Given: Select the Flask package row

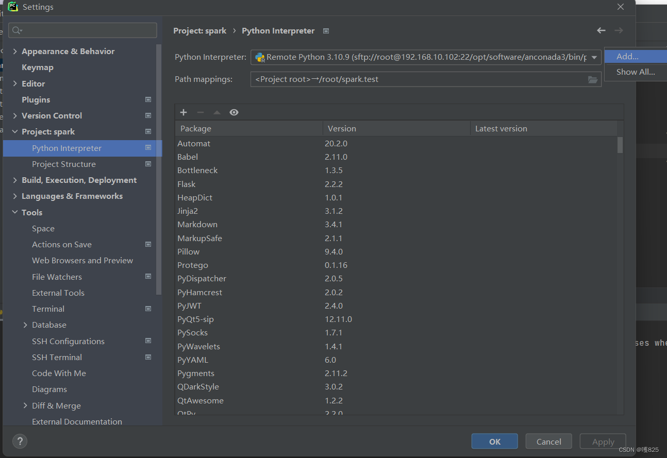Looking at the screenshot, I should point(396,184).
